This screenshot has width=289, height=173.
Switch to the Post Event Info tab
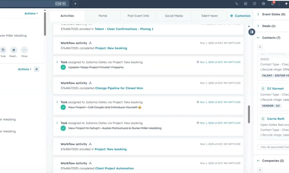[x=138, y=16]
